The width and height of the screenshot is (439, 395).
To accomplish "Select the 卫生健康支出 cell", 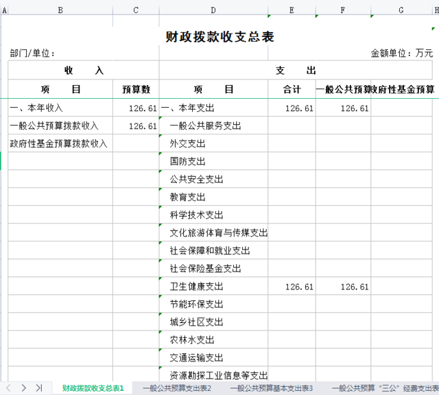I will click(x=196, y=287).
